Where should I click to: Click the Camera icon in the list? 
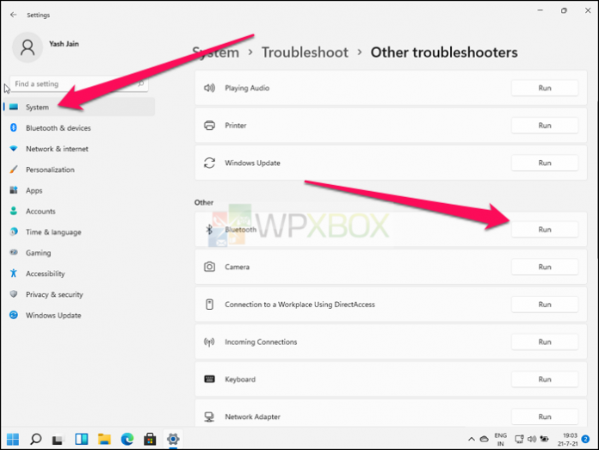(209, 267)
